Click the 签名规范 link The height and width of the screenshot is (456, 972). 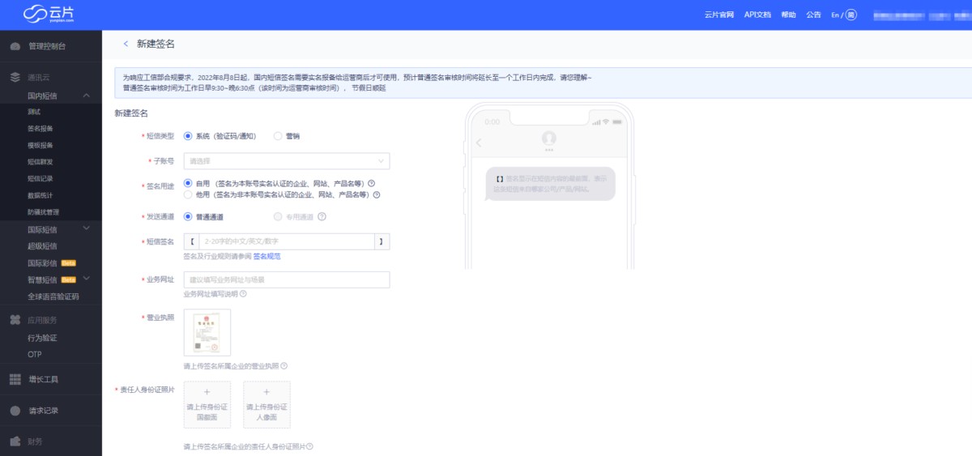point(266,256)
